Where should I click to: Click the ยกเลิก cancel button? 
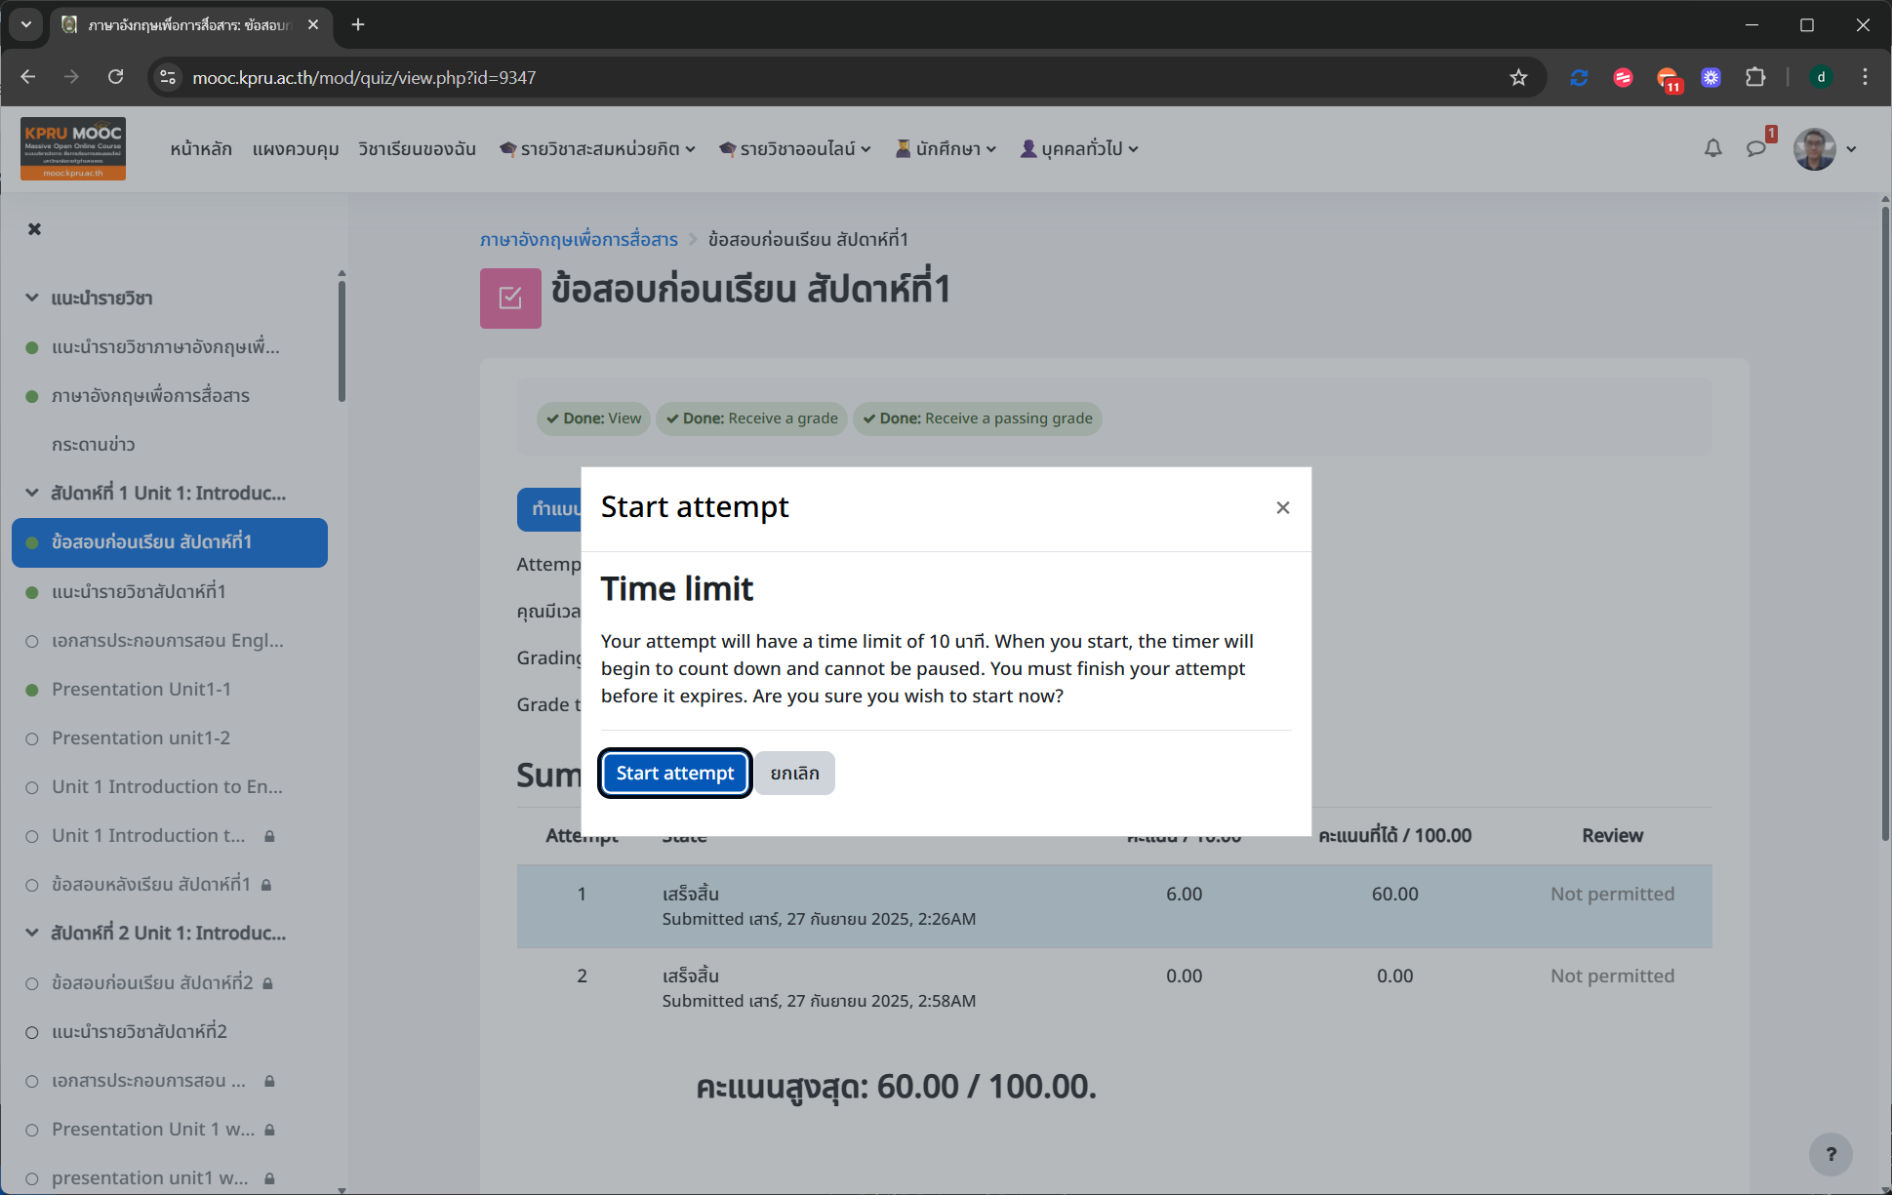pos(794,773)
